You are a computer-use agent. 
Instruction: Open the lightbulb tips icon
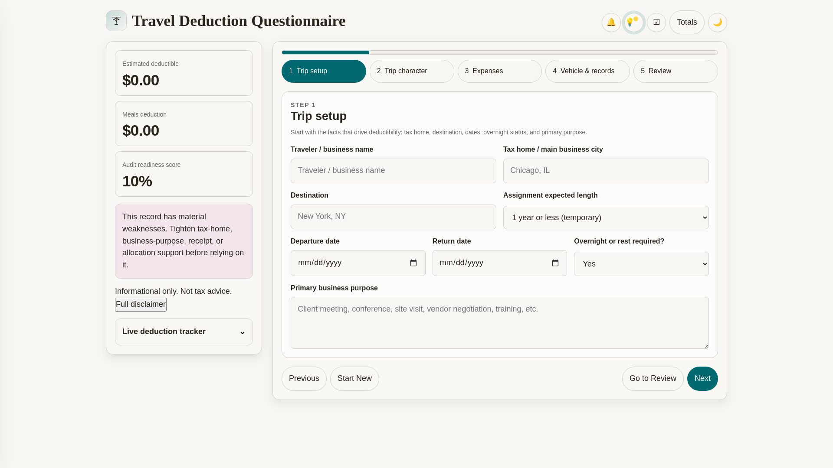(633, 23)
